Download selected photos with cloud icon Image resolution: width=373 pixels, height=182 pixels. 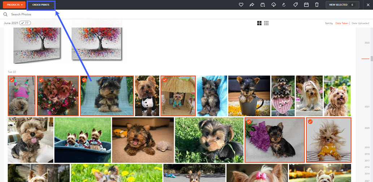(x=273, y=5)
